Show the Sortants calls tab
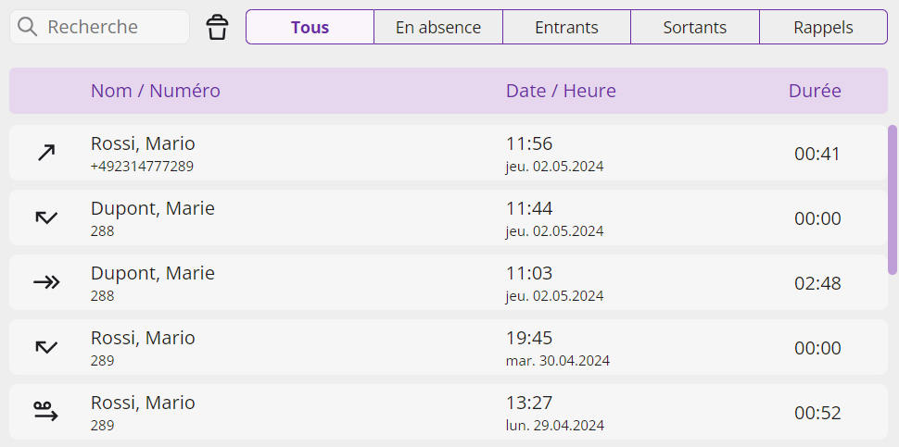Image resolution: width=899 pixels, height=447 pixels. (695, 27)
